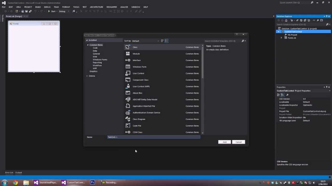The image size is (332, 186).
Task: Click the Name input field
Action: tap(154, 137)
